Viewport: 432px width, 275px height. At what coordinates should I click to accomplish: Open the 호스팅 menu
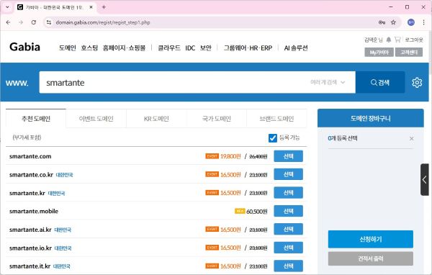(x=89, y=48)
